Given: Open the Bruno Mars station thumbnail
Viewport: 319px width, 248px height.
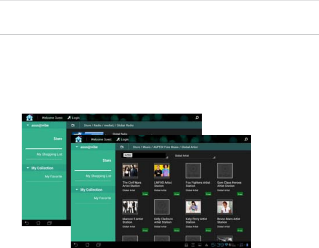Looking at the screenshot, I should [x=225, y=207].
